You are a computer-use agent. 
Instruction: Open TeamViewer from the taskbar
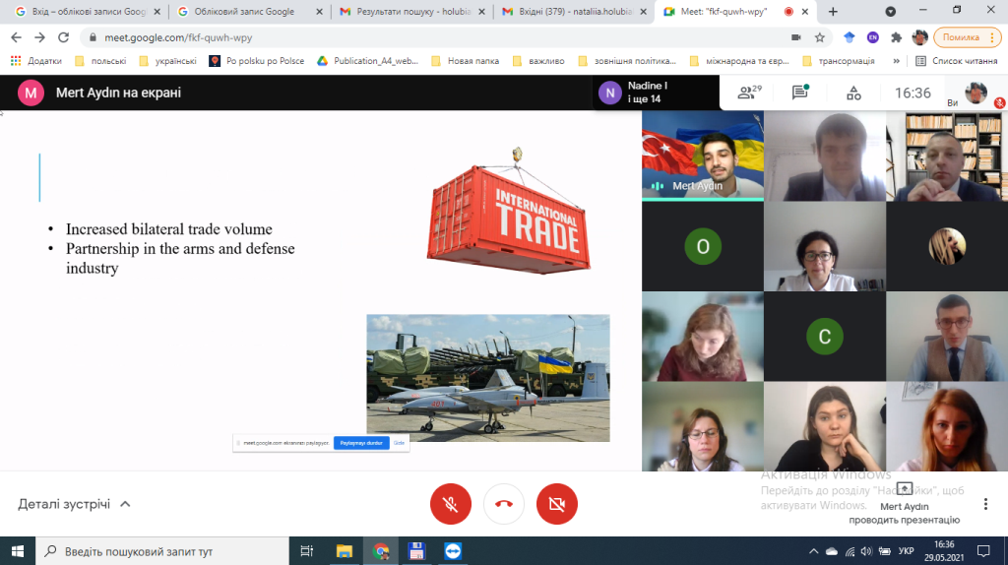[452, 551]
